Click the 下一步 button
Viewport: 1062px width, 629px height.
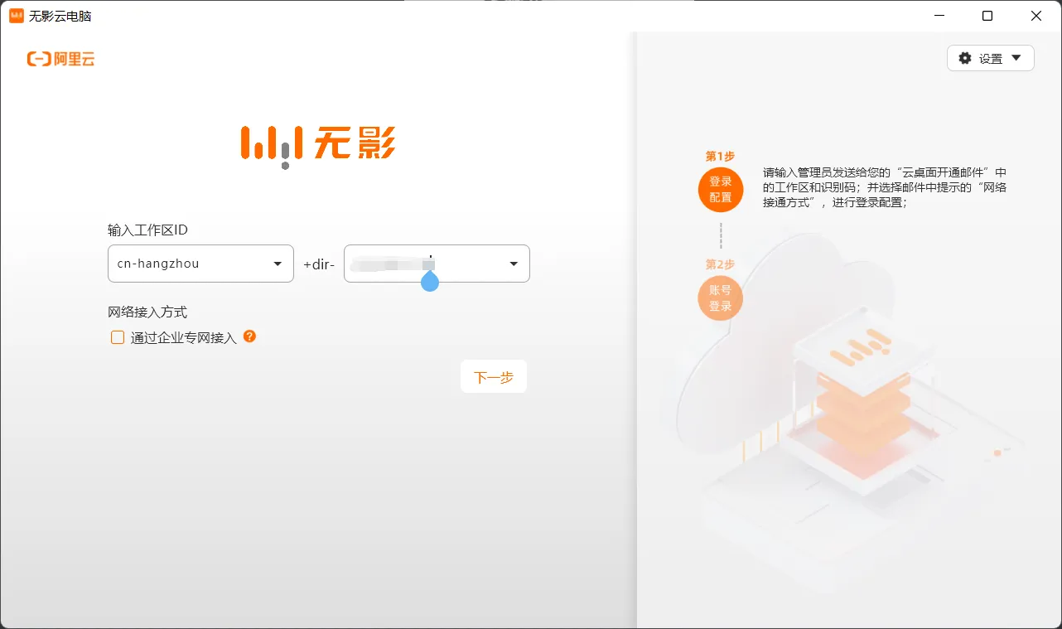click(x=494, y=377)
